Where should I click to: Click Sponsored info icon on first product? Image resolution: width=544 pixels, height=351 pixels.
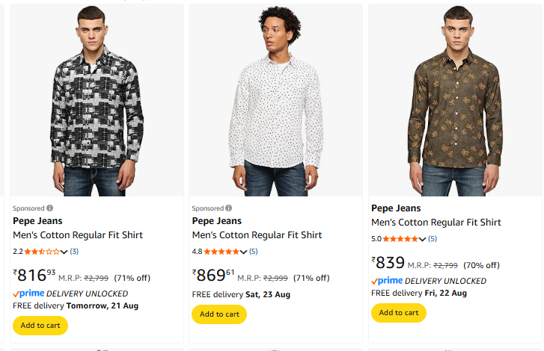point(50,208)
